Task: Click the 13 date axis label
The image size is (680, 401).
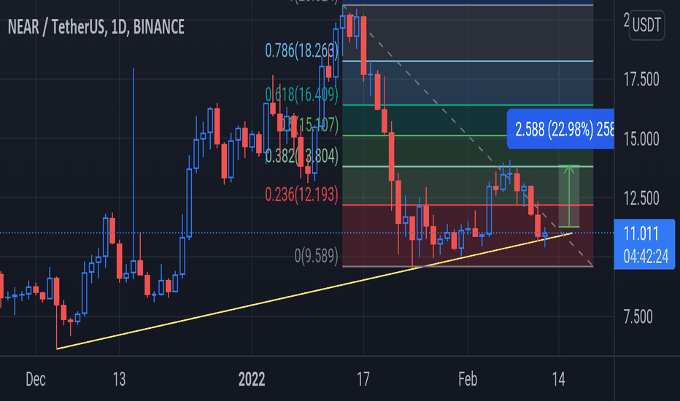Action: click(119, 379)
